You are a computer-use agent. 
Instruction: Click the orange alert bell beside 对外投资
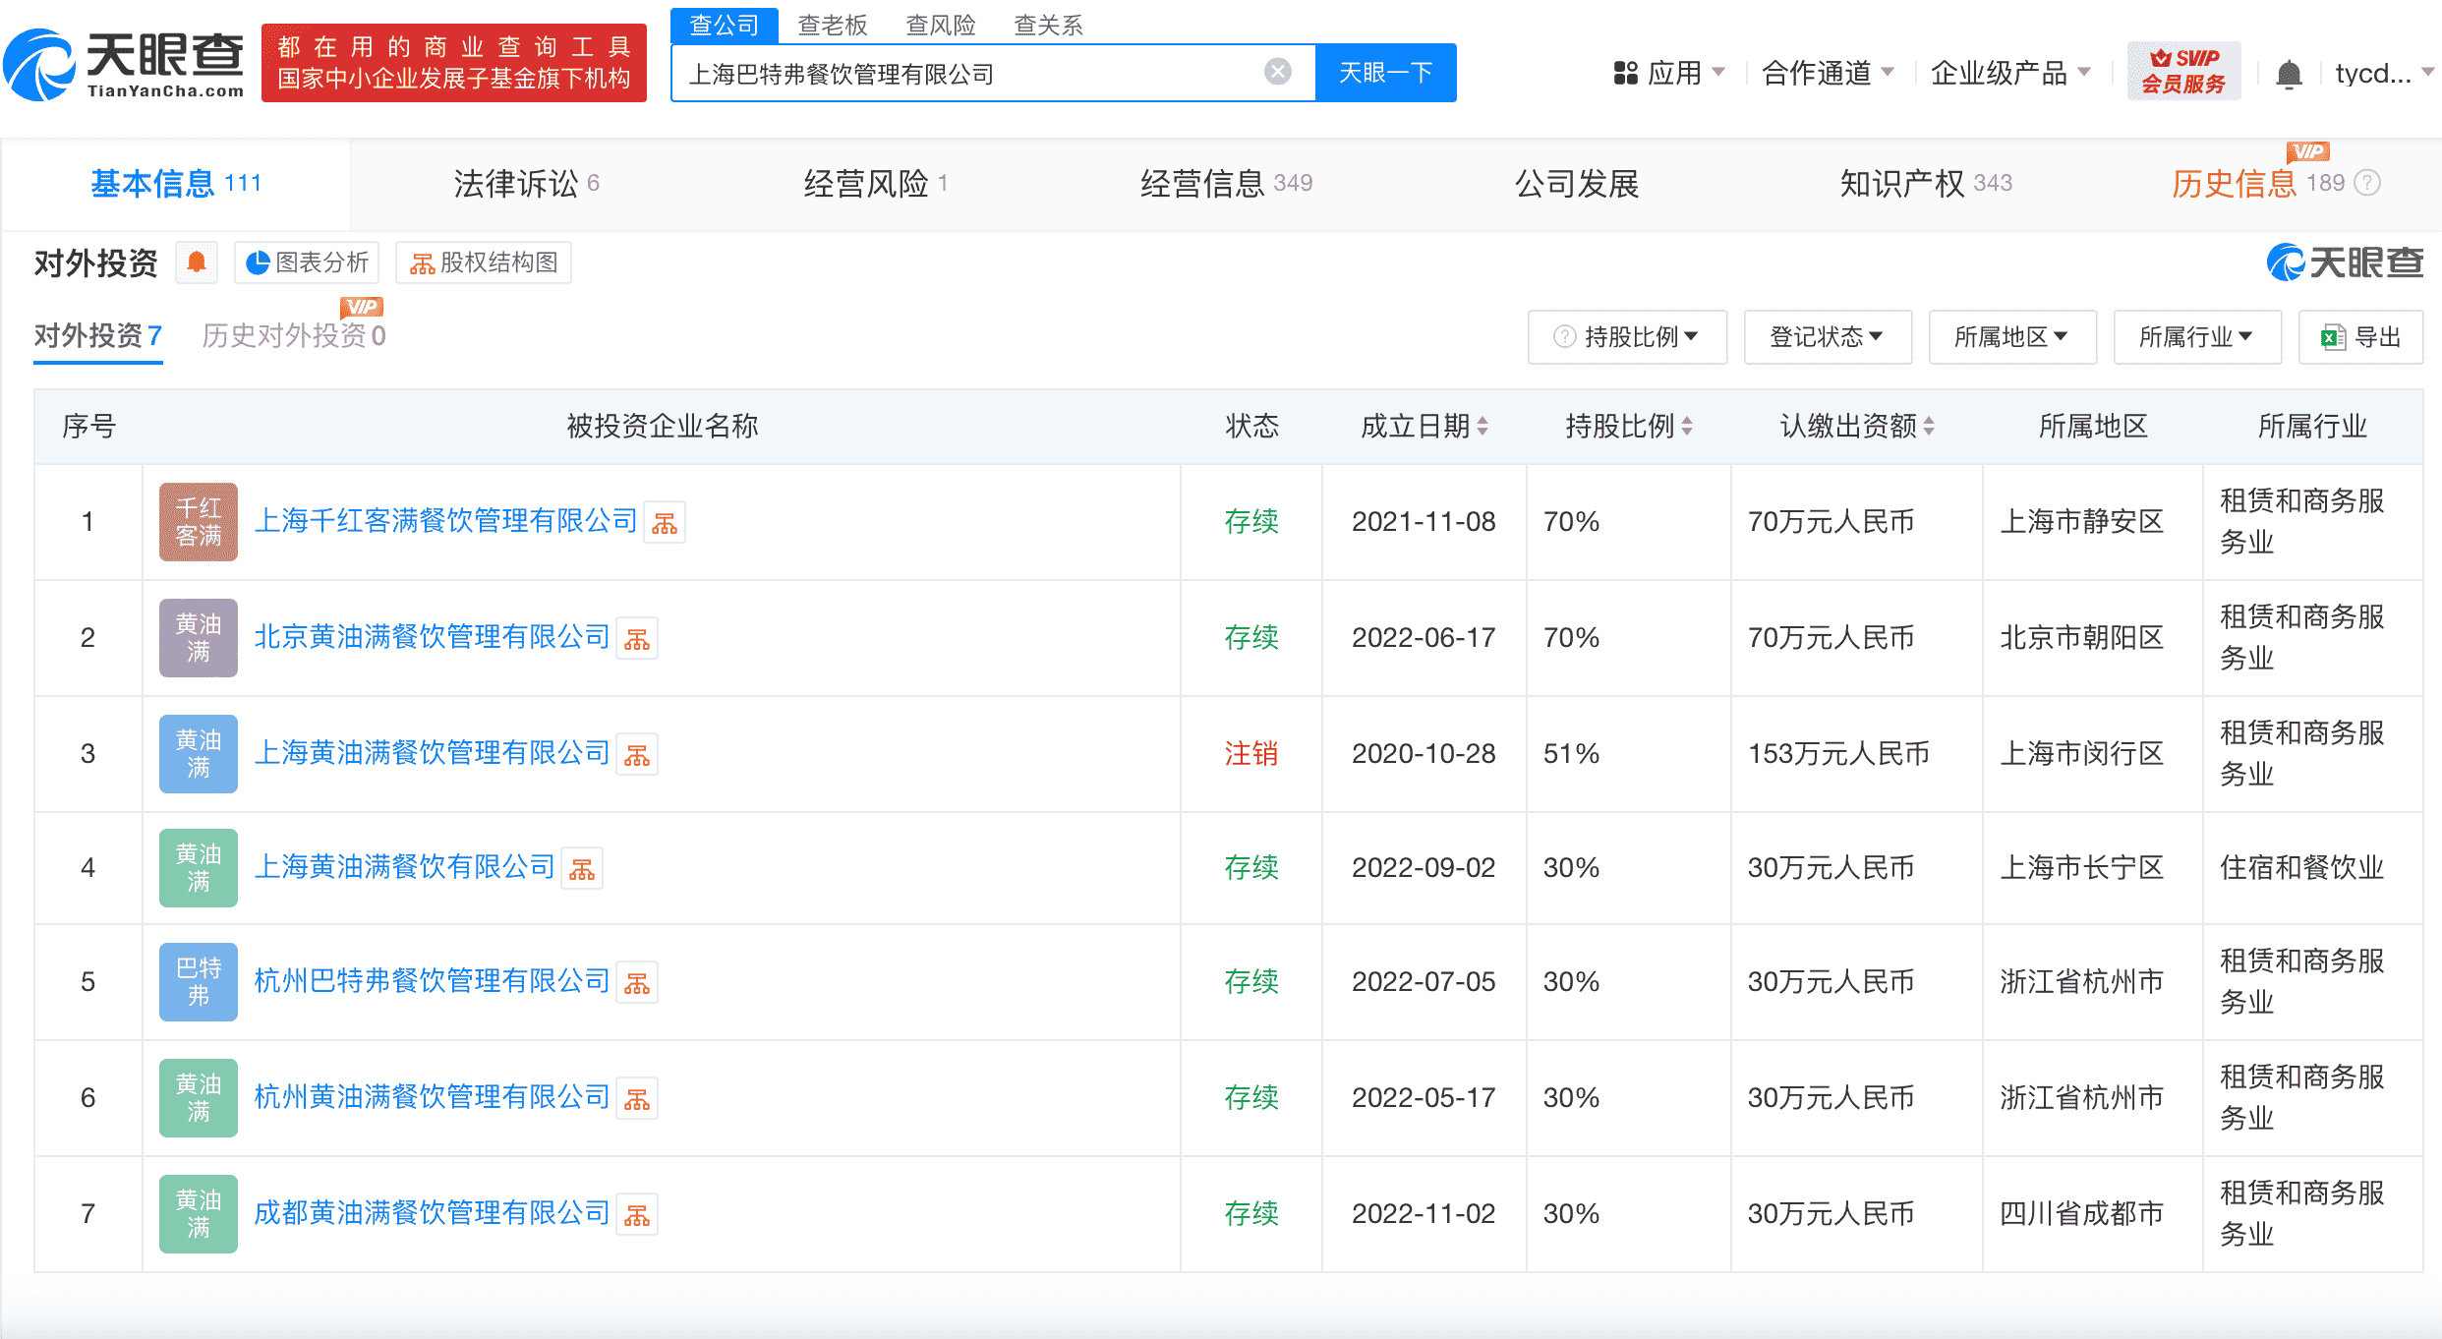197,262
